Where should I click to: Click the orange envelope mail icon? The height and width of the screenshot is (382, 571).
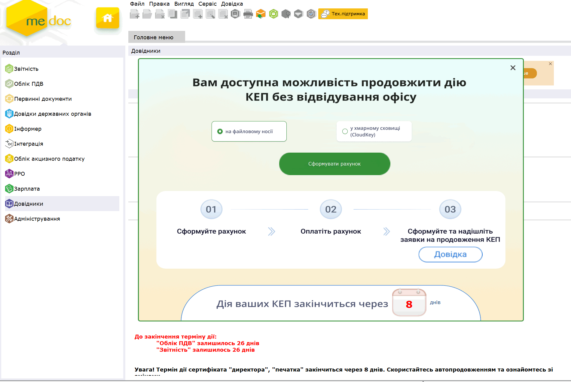(261, 14)
